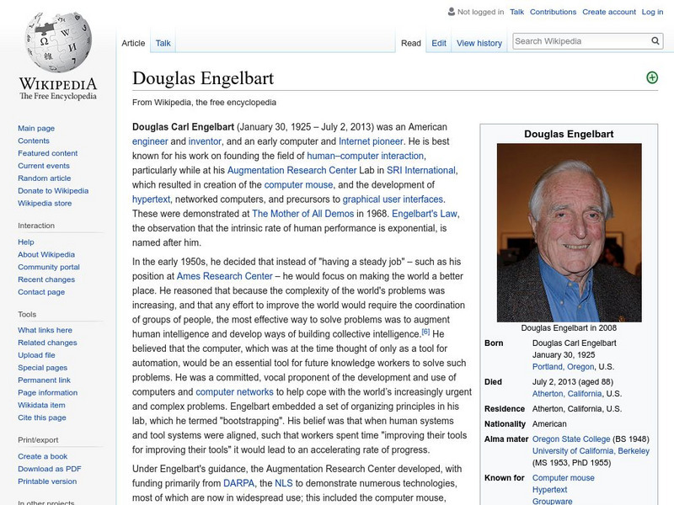Viewport: 674px width, 505px height.
Task: Open Contact page
Action: [41, 291]
